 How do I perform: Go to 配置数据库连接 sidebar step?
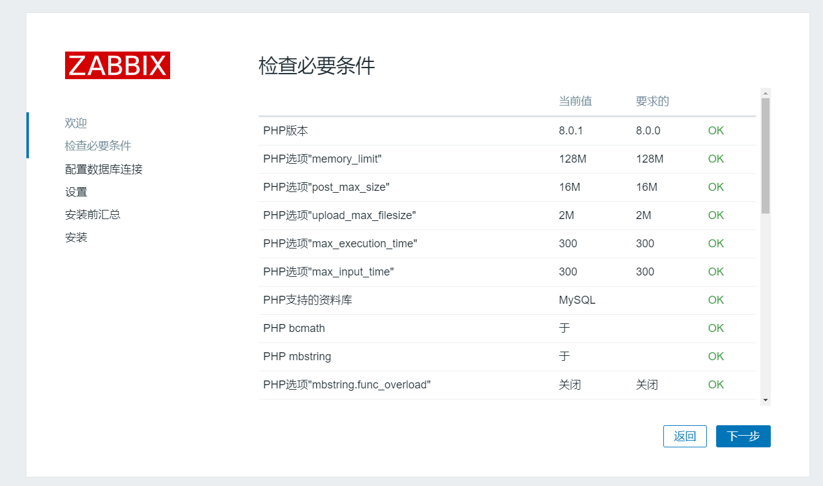[x=104, y=169]
